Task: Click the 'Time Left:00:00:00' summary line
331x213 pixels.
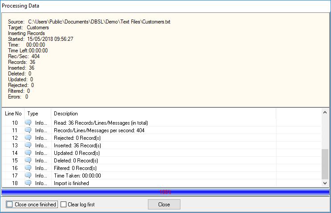Action: (28, 51)
